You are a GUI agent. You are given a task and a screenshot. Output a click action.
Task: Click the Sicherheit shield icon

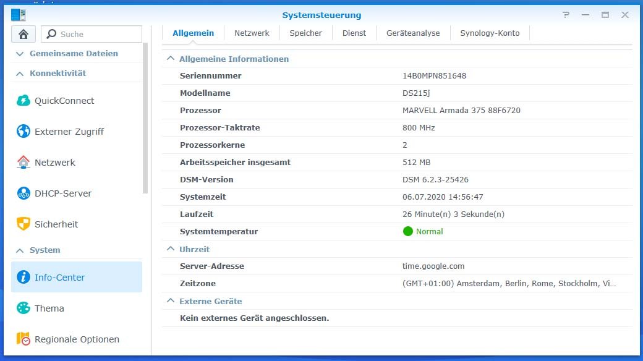coord(23,224)
